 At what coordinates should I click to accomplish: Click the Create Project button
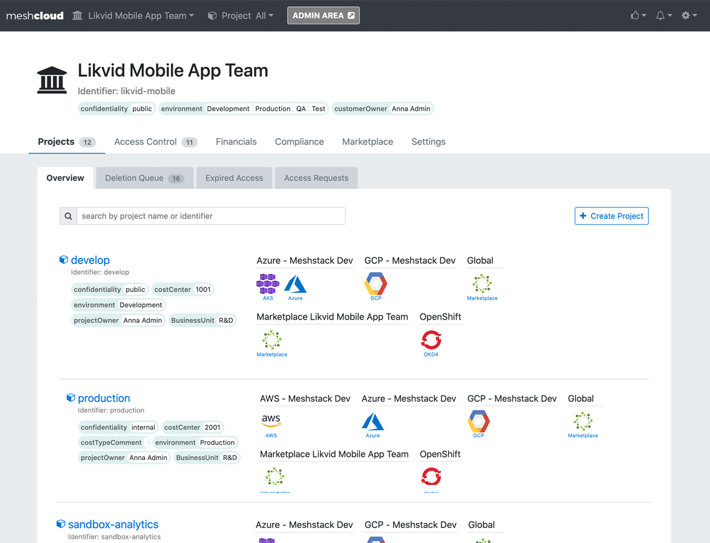611,216
